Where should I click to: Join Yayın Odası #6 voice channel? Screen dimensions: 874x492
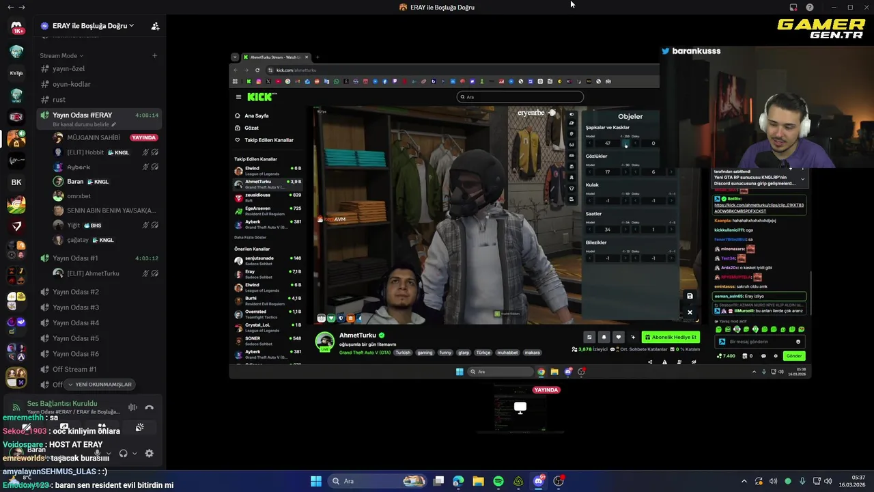point(99,354)
